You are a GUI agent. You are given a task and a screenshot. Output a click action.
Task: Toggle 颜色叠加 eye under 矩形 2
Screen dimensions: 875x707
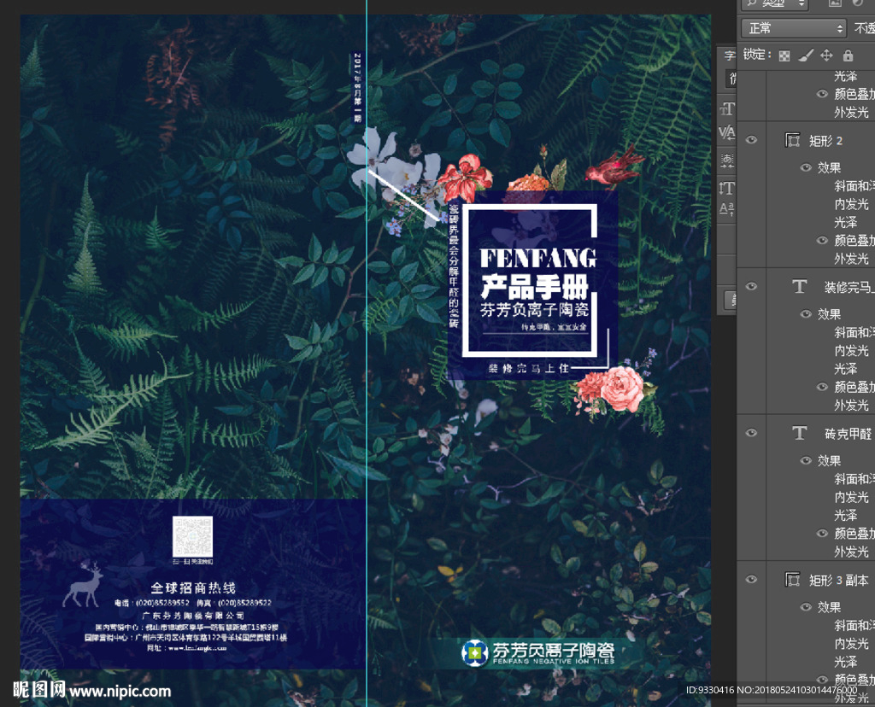click(822, 240)
